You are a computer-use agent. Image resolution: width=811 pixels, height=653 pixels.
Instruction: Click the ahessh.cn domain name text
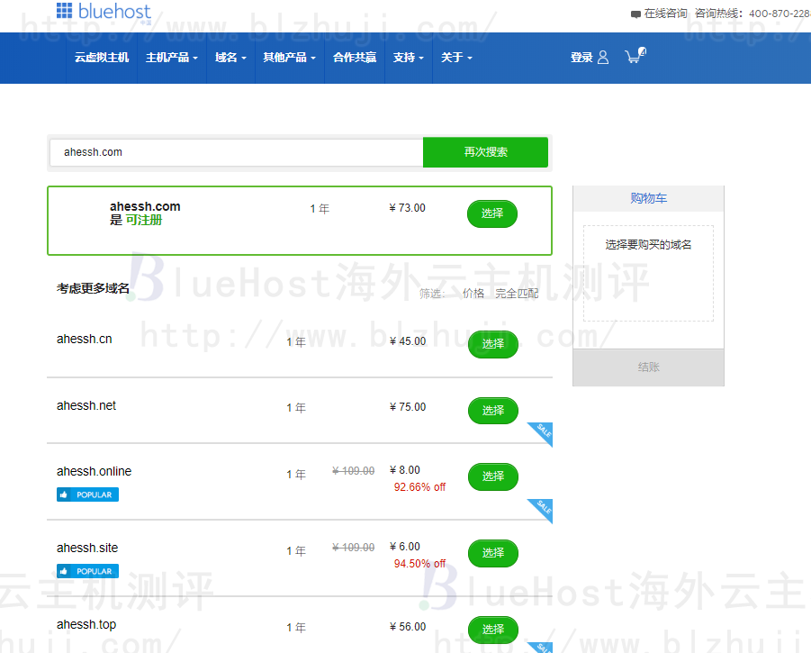[x=85, y=339]
